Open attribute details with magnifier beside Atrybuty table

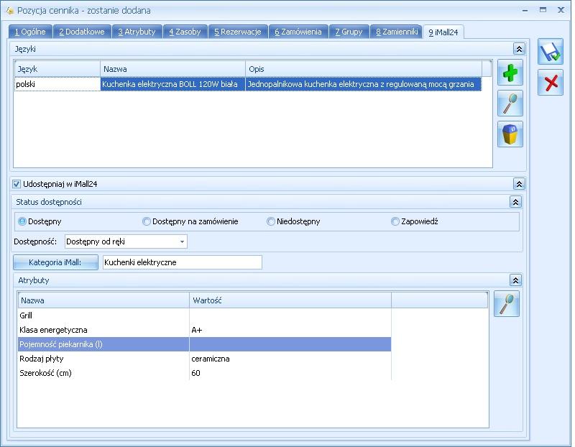[507, 303]
